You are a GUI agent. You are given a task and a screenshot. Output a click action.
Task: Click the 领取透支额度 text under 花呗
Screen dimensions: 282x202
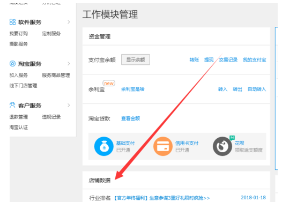(x=249, y=150)
